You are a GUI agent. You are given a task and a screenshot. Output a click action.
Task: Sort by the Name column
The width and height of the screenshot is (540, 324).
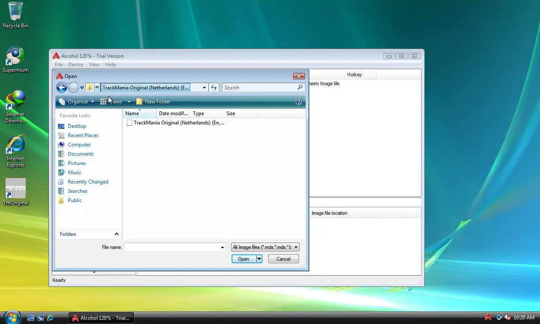[x=140, y=113]
